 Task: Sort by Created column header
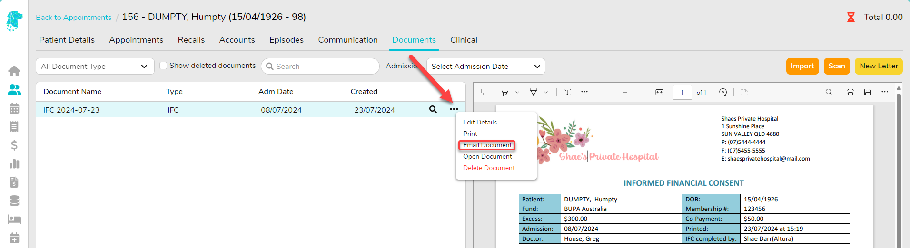coord(364,92)
